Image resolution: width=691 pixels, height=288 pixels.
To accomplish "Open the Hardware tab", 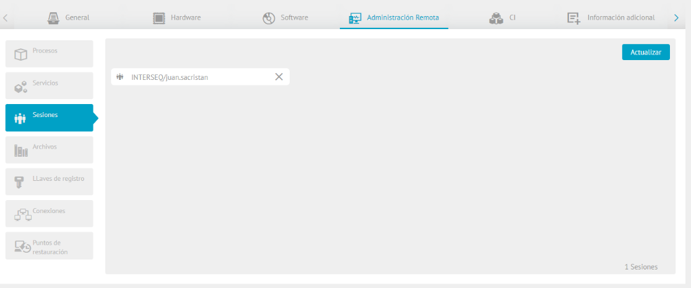I will tap(177, 18).
